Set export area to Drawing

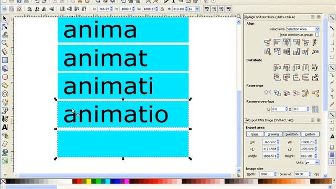tap(273, 134)
